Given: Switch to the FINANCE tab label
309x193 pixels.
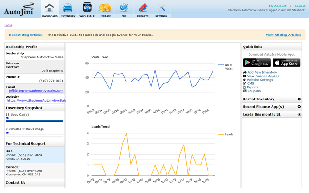Looking at the screenshot, I should [106, 16].
